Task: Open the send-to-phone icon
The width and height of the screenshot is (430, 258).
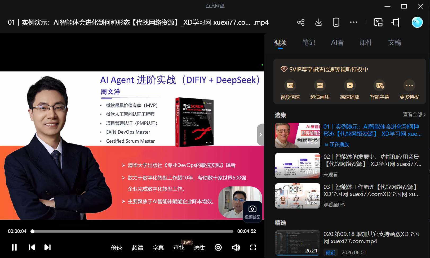Action: 336,22
